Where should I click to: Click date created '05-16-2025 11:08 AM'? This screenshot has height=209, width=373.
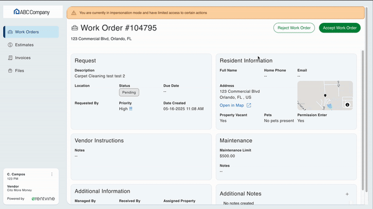tap(183, 109)
